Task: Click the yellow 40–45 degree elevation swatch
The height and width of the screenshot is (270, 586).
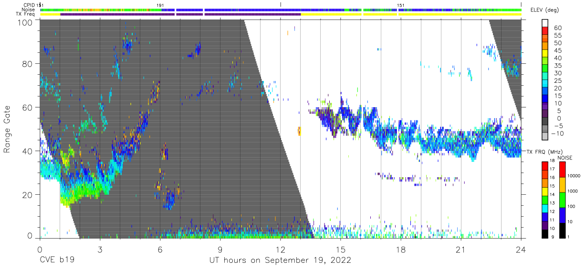Action: [x=544, y=54]
